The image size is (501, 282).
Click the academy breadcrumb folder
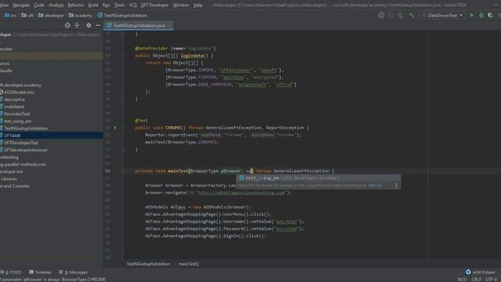coord(80,16)
